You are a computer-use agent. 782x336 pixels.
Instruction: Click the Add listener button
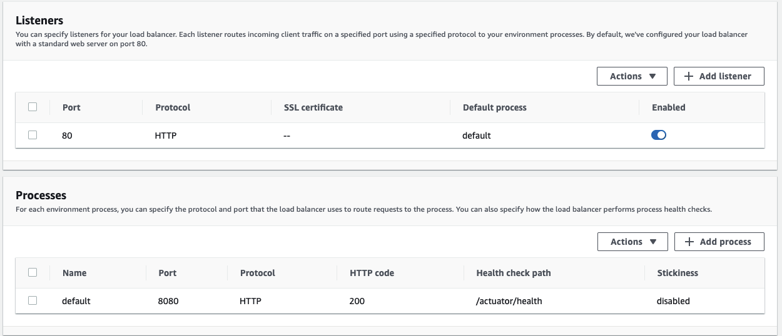719,76
